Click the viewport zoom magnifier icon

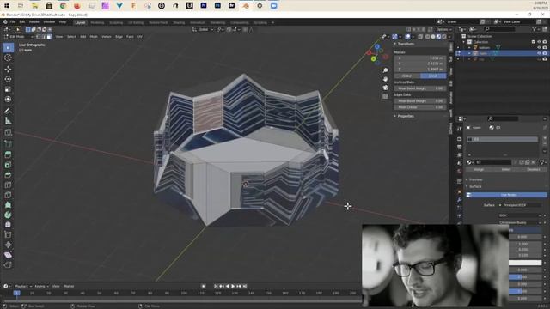click(x=385, y=70)
